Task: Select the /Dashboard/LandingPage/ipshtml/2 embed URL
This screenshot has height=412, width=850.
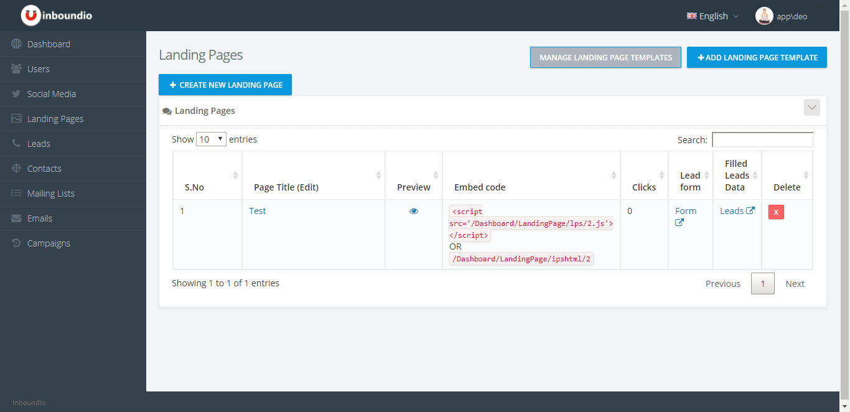Action: (x=521, y=259)
